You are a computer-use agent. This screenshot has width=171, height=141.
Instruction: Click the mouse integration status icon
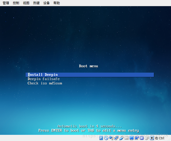click(x=147, y=138)
